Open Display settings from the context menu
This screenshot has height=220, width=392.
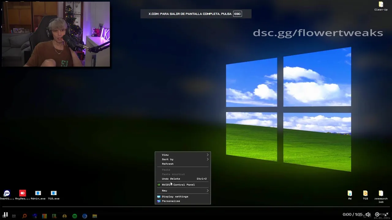pyautogui.click(x=183, y=196)
